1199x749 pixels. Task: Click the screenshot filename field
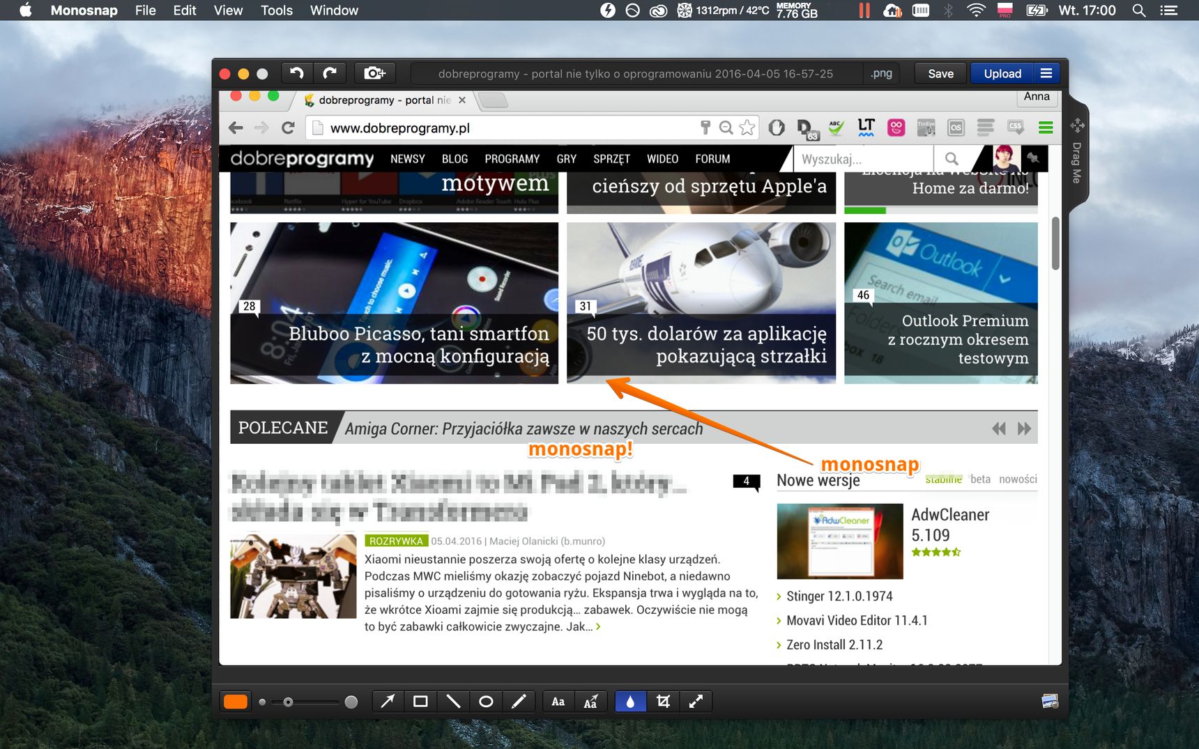pos(636,73)
